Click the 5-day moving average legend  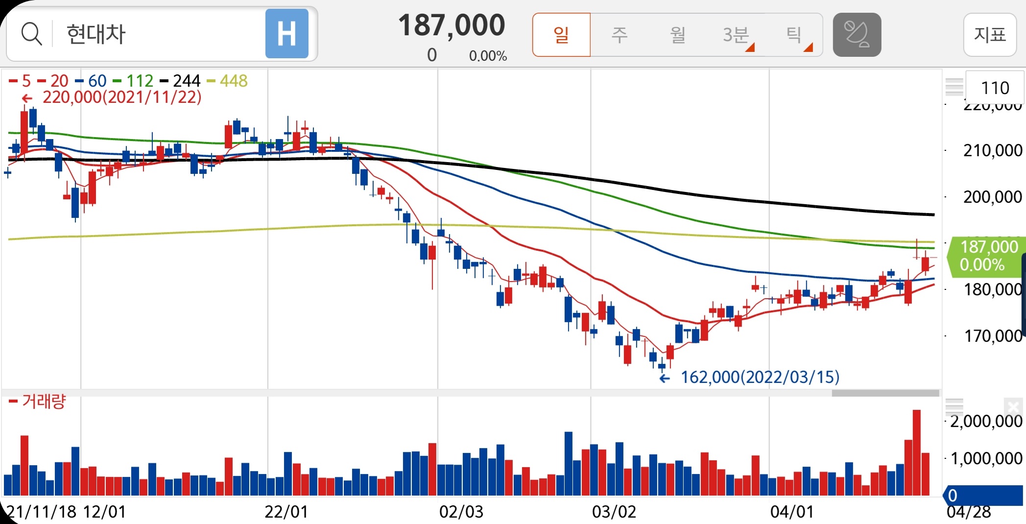tap(20, 81)
